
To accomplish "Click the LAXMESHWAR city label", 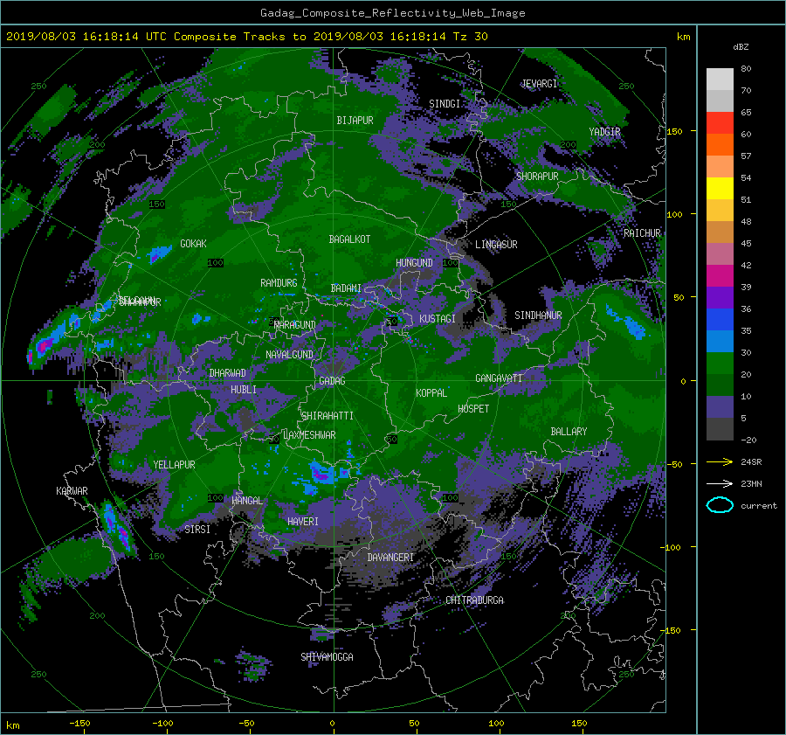I will tap(309, 435).
